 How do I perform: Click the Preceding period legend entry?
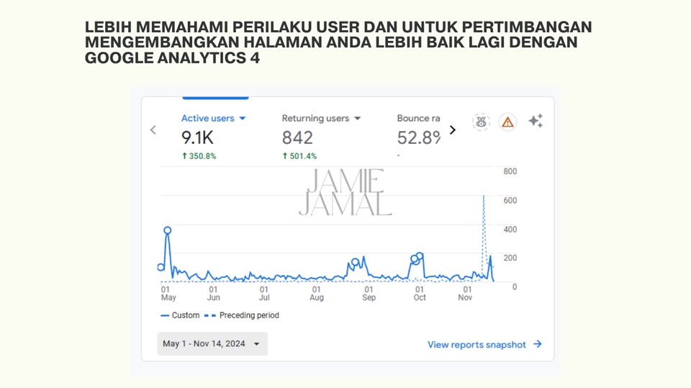click(x=242, y=315)
